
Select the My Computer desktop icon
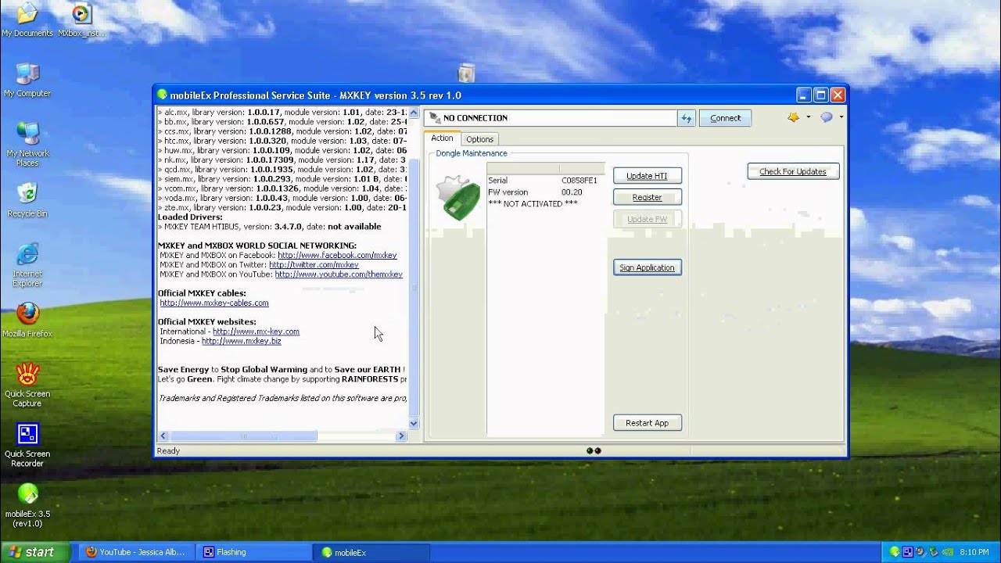coord(27,80)
